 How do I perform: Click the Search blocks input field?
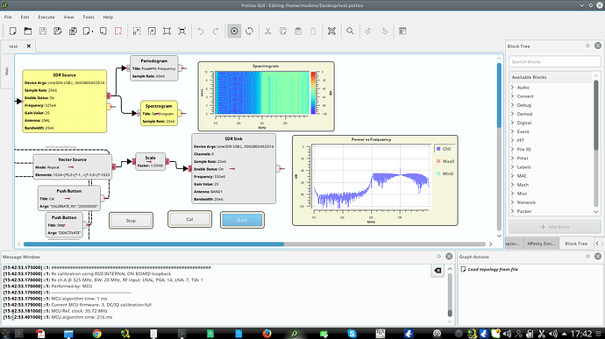[x=554, y=61]
